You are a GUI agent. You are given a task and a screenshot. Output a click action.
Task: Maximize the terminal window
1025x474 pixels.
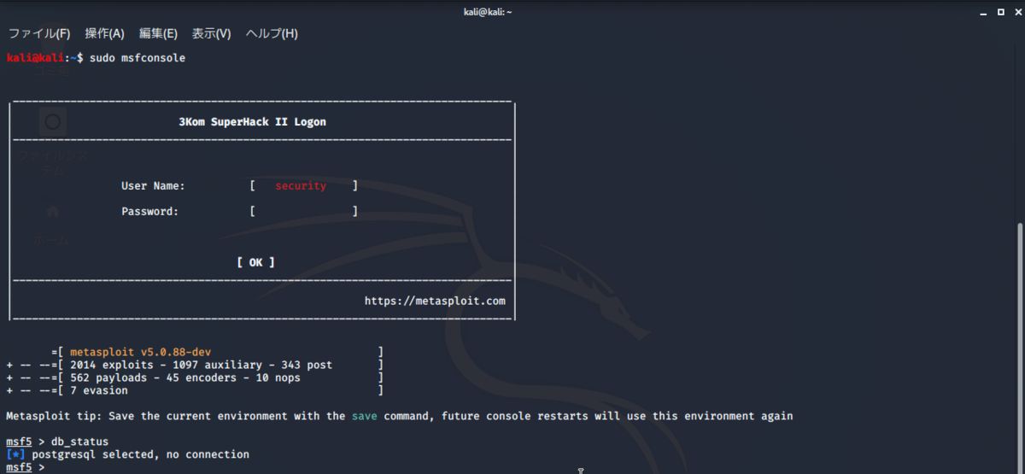999,11
